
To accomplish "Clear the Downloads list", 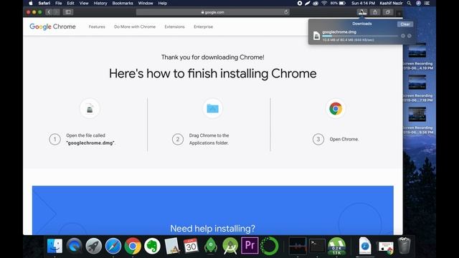I will click(405, 24).
